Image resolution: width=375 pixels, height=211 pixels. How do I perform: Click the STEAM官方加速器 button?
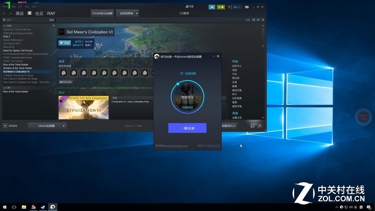pos(102,13)
